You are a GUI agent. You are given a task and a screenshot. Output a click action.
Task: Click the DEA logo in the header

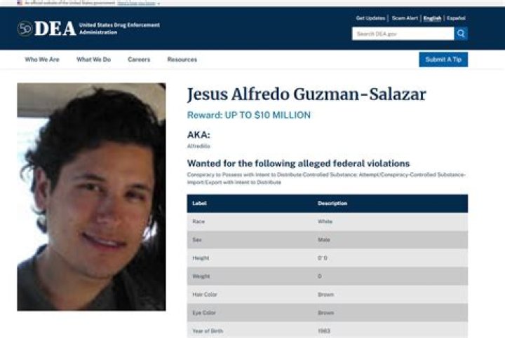46,29
